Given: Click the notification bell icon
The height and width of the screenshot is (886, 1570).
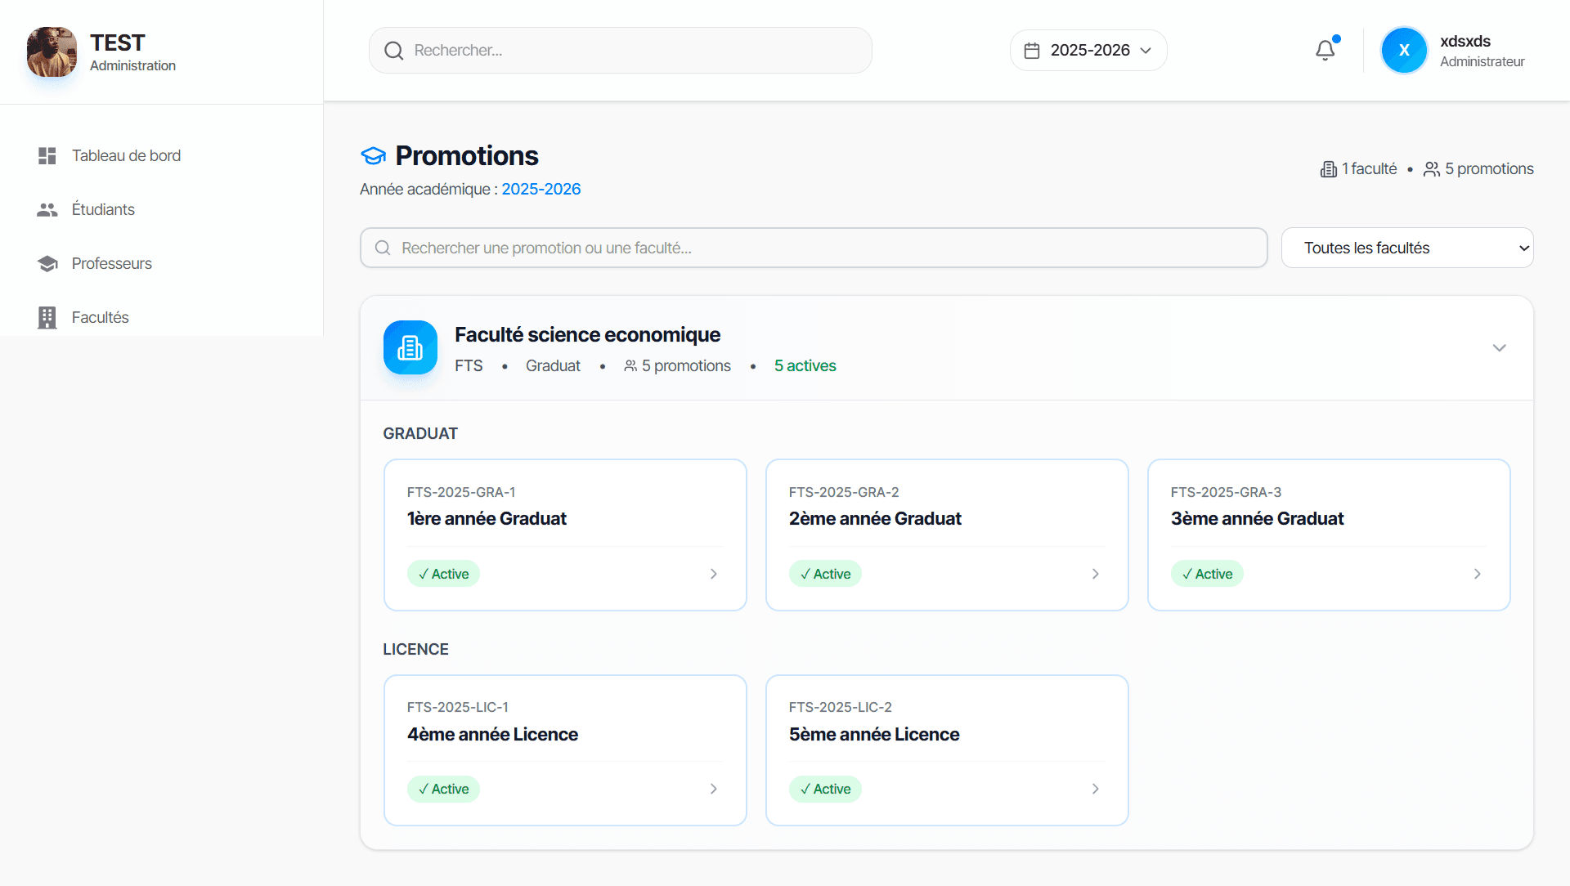Looking at the screenshot, I should click(1324, 50).
